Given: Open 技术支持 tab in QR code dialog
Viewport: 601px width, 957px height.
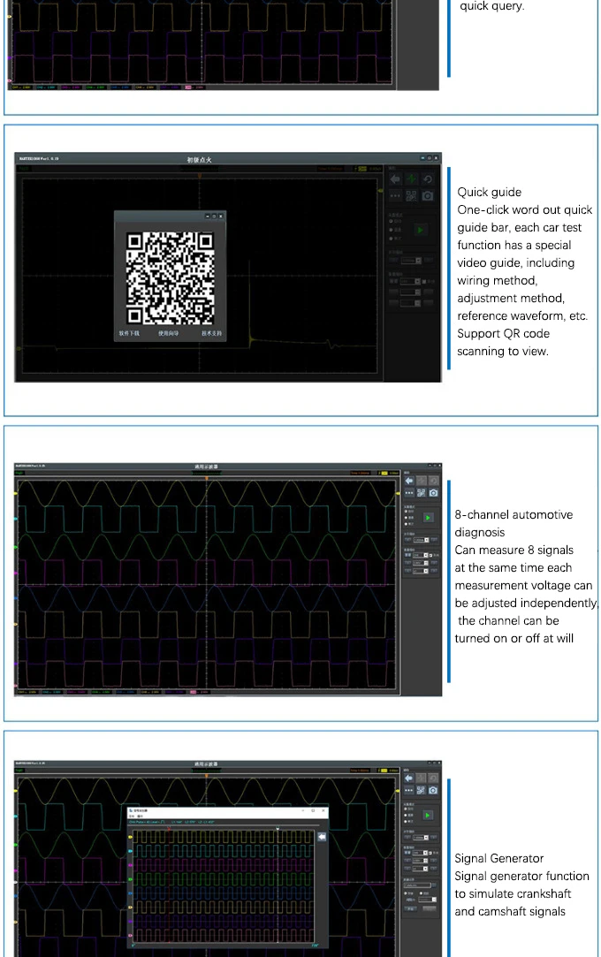Looking at the screenshot, I should (x=212, y=333).
